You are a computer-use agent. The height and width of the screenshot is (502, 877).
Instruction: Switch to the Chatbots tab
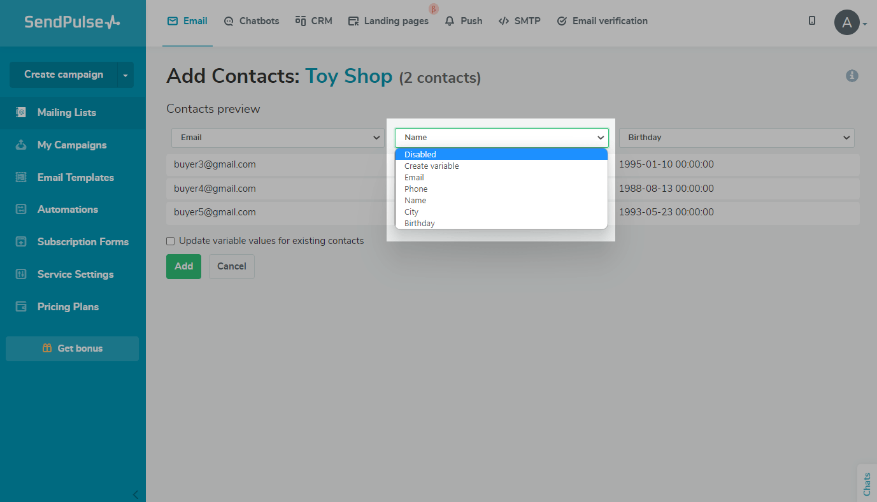[x=252, y=21]
